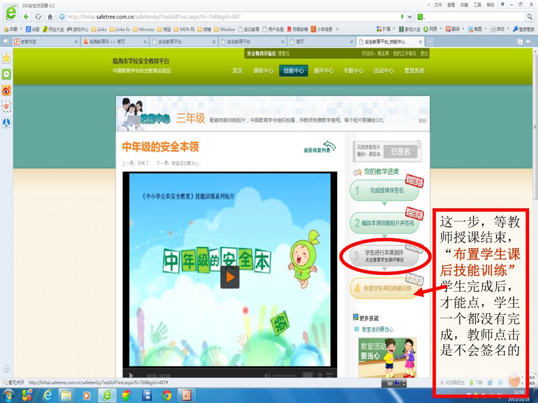This screenshot has height=403, width=538.
Task: Click the 首页 site navigation item
Action: tap(237, 71)
